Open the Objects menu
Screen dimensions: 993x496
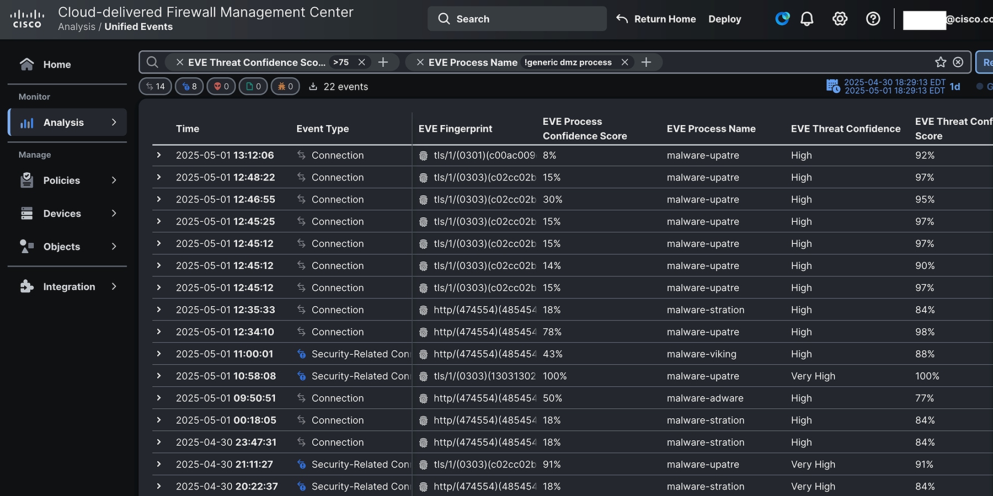(x=67, y=247)
